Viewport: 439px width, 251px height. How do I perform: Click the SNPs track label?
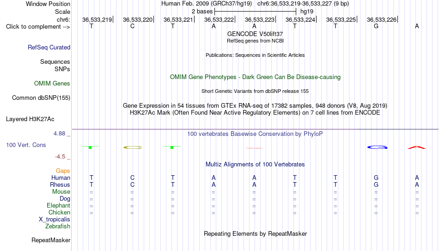tap(62, 69)
